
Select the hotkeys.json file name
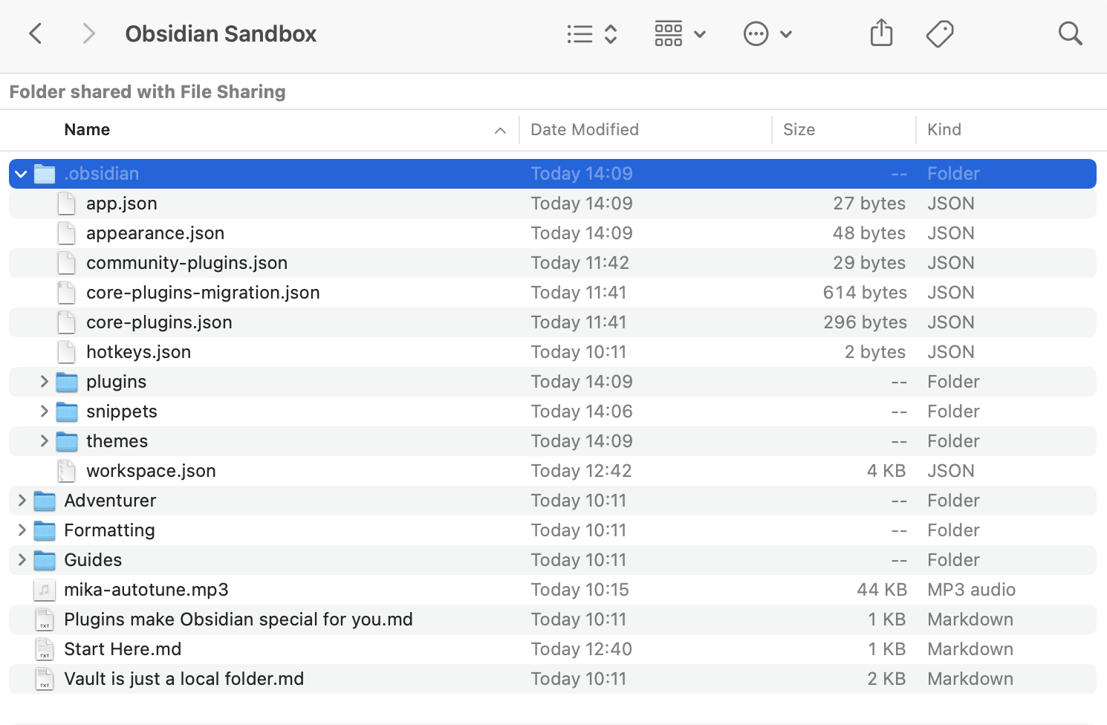(138, 352)
